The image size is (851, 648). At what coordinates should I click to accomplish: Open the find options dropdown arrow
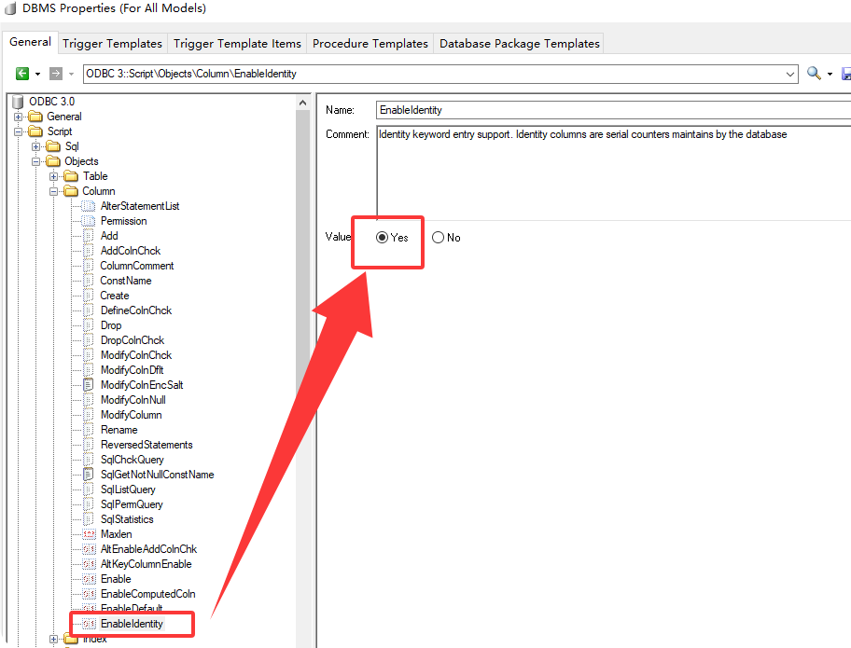(x=830, y=74)
